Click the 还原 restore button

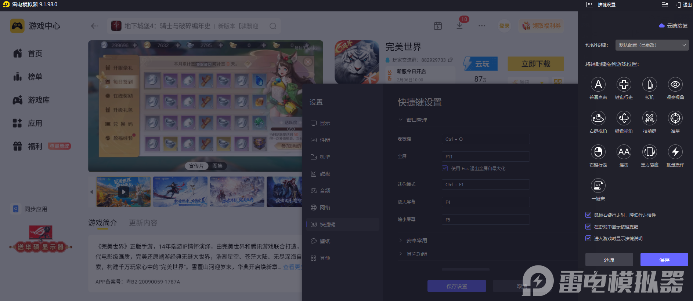(x=609, y=260)
